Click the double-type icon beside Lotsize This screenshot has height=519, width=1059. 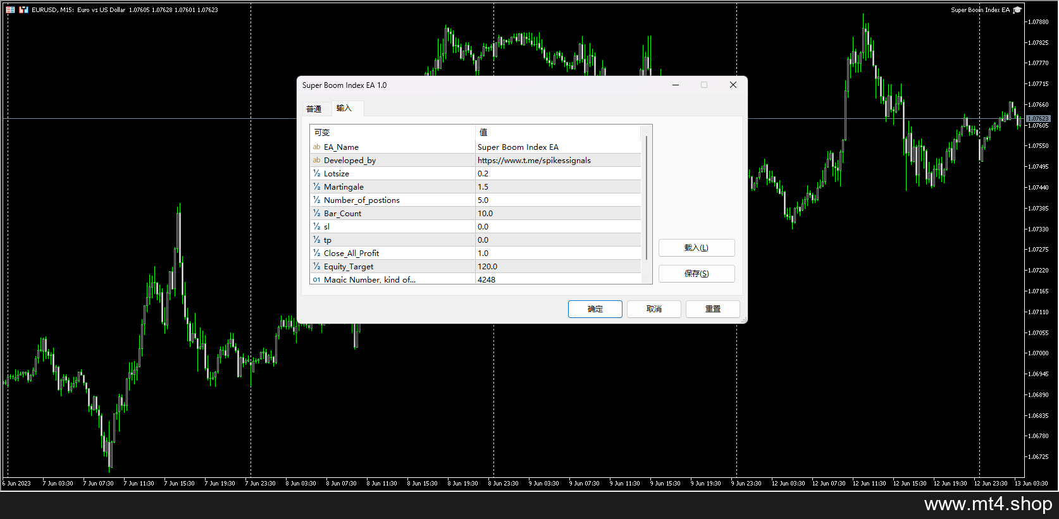pyautogui.click(x=316, y=174)
